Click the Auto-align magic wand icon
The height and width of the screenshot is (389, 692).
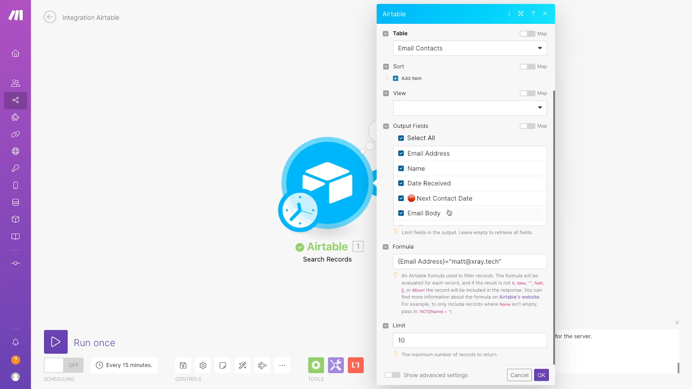tap(243, 366)
